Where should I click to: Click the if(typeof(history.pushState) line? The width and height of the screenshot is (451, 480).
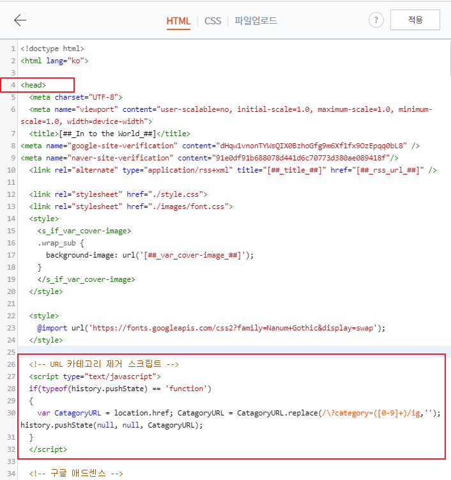pos(120,389)
